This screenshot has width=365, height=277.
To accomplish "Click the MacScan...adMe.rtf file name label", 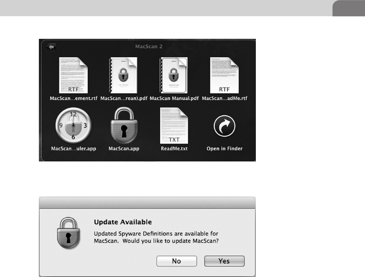I will coord(224,98).
